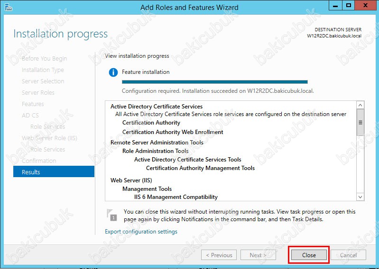Maximize the wizard window
The width and height of the screenshot is (379, 269).
tap(348, 5)
